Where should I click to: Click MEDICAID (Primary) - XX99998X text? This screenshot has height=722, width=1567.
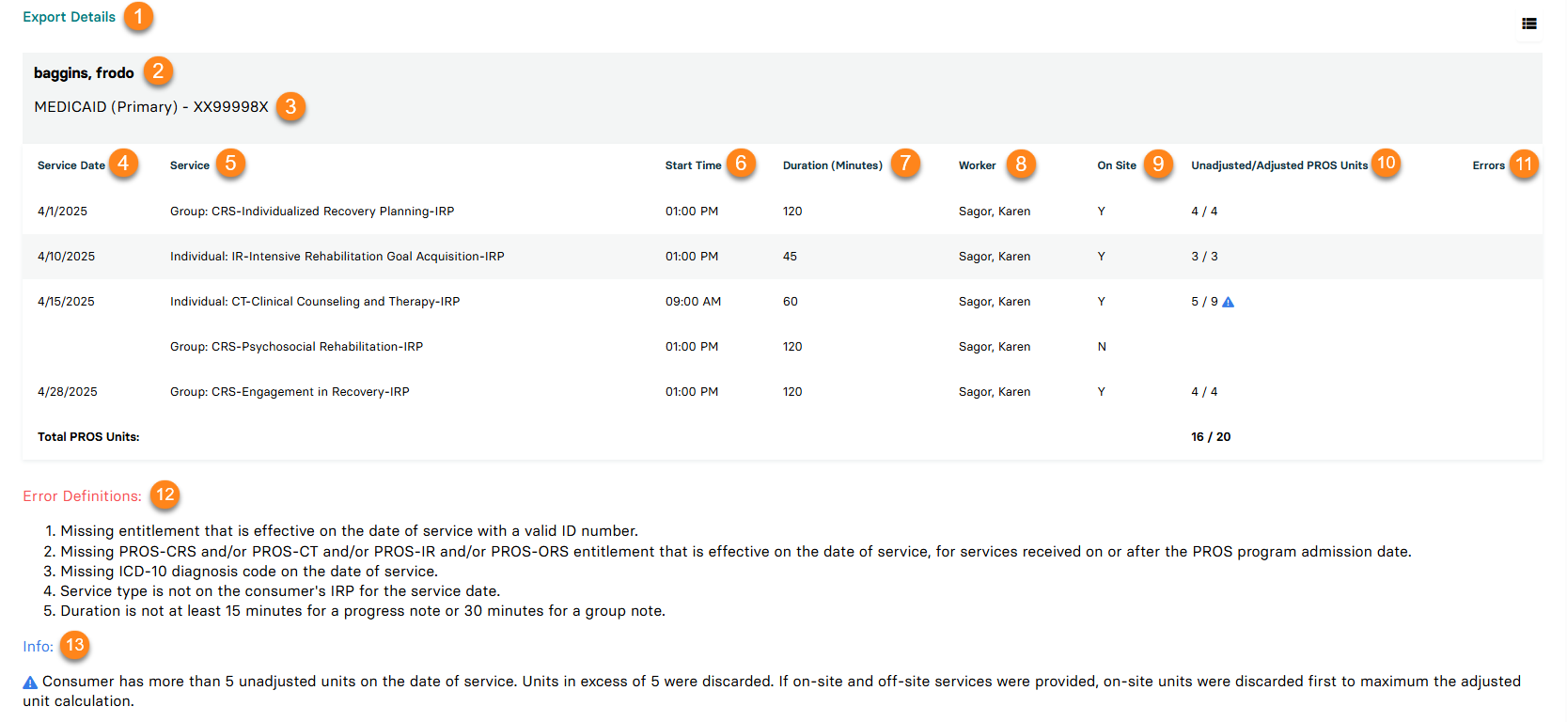coord(151,107)
